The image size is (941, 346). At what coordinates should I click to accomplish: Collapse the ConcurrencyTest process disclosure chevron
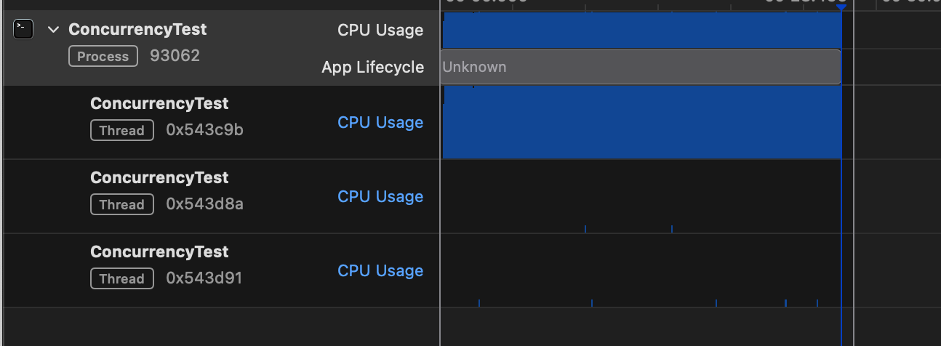click(x=52, y=30)
